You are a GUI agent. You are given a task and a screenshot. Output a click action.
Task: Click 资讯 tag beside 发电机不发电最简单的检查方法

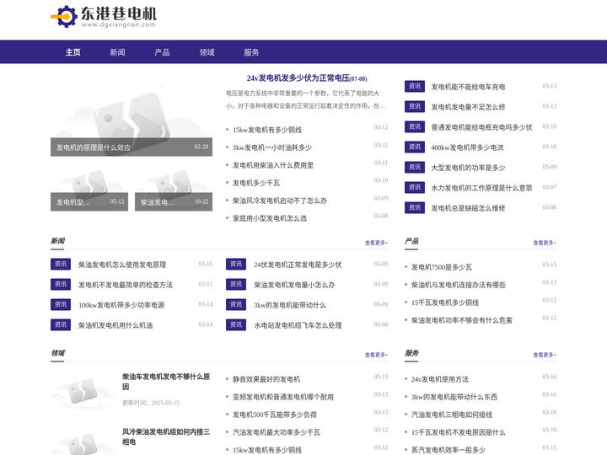[61, 285]
